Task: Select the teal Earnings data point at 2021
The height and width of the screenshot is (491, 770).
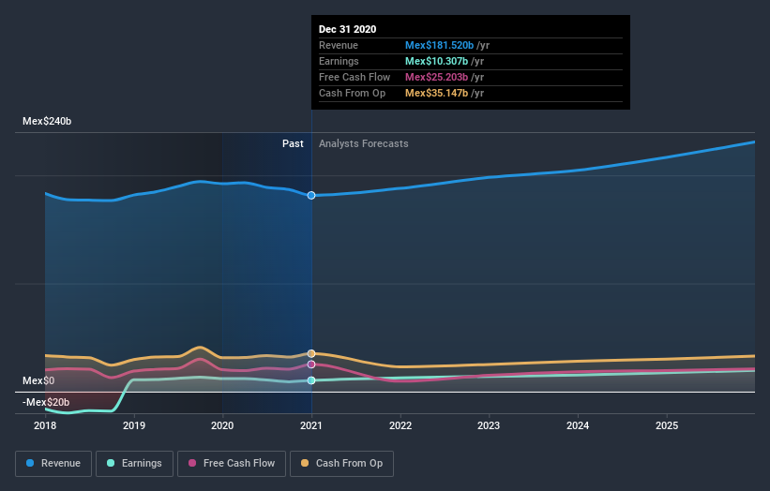Action: tap(311, 380)
